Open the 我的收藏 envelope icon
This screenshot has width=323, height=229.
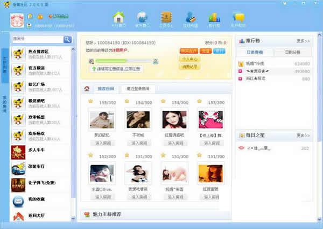18,202
